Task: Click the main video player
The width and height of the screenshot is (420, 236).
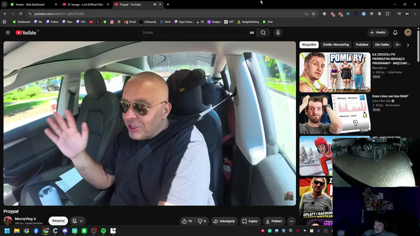Action: (150, 123)
